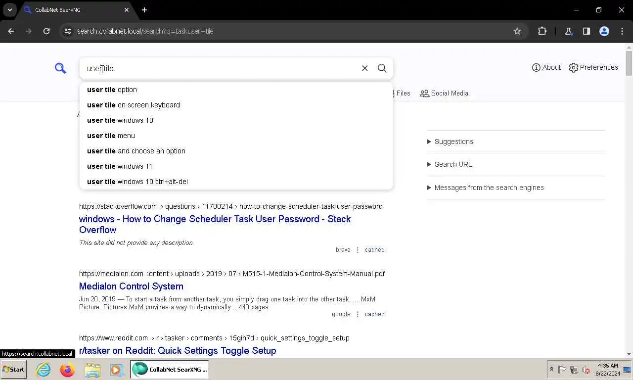Open the Chrome profile avatar

604,31
